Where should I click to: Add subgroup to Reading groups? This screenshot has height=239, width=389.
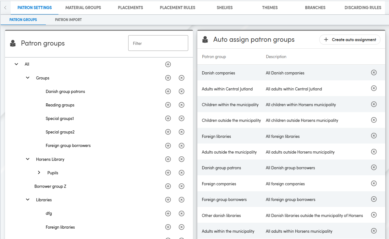168,105
